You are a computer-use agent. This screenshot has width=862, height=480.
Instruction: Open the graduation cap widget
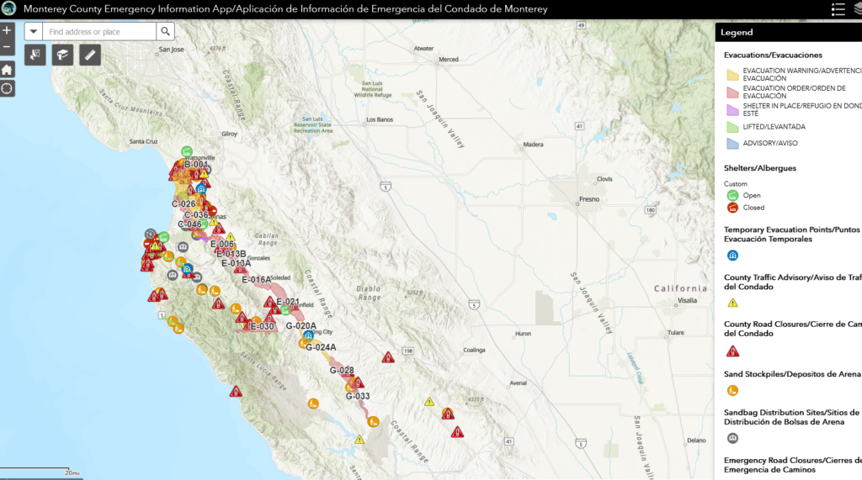coord(62,55)
